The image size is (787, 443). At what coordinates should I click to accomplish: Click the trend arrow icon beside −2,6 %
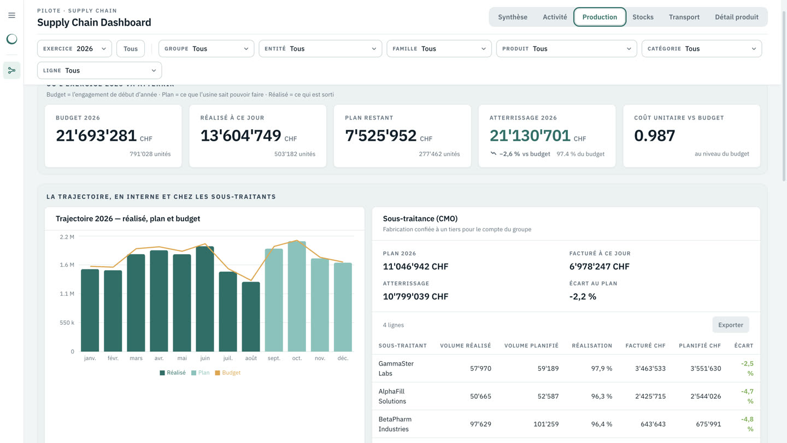coord(493,154)
